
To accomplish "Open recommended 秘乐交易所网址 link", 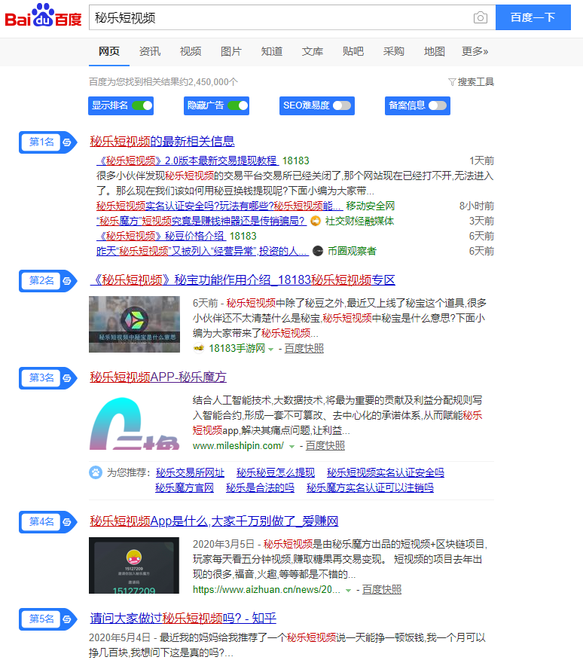I will [191, 472].
